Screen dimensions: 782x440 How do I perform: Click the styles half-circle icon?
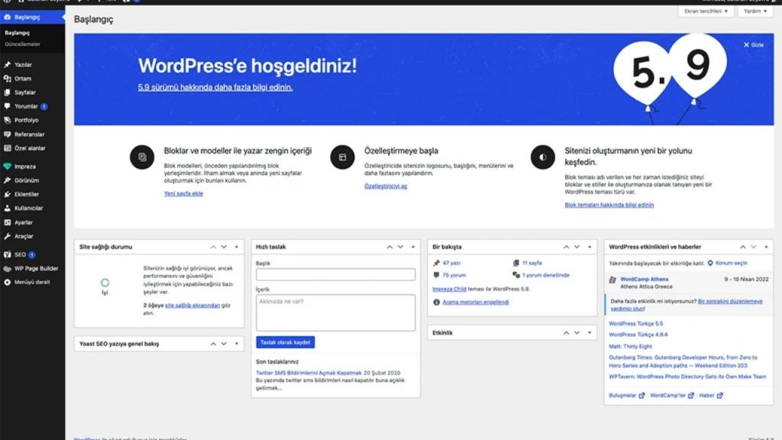pos(543,157)
